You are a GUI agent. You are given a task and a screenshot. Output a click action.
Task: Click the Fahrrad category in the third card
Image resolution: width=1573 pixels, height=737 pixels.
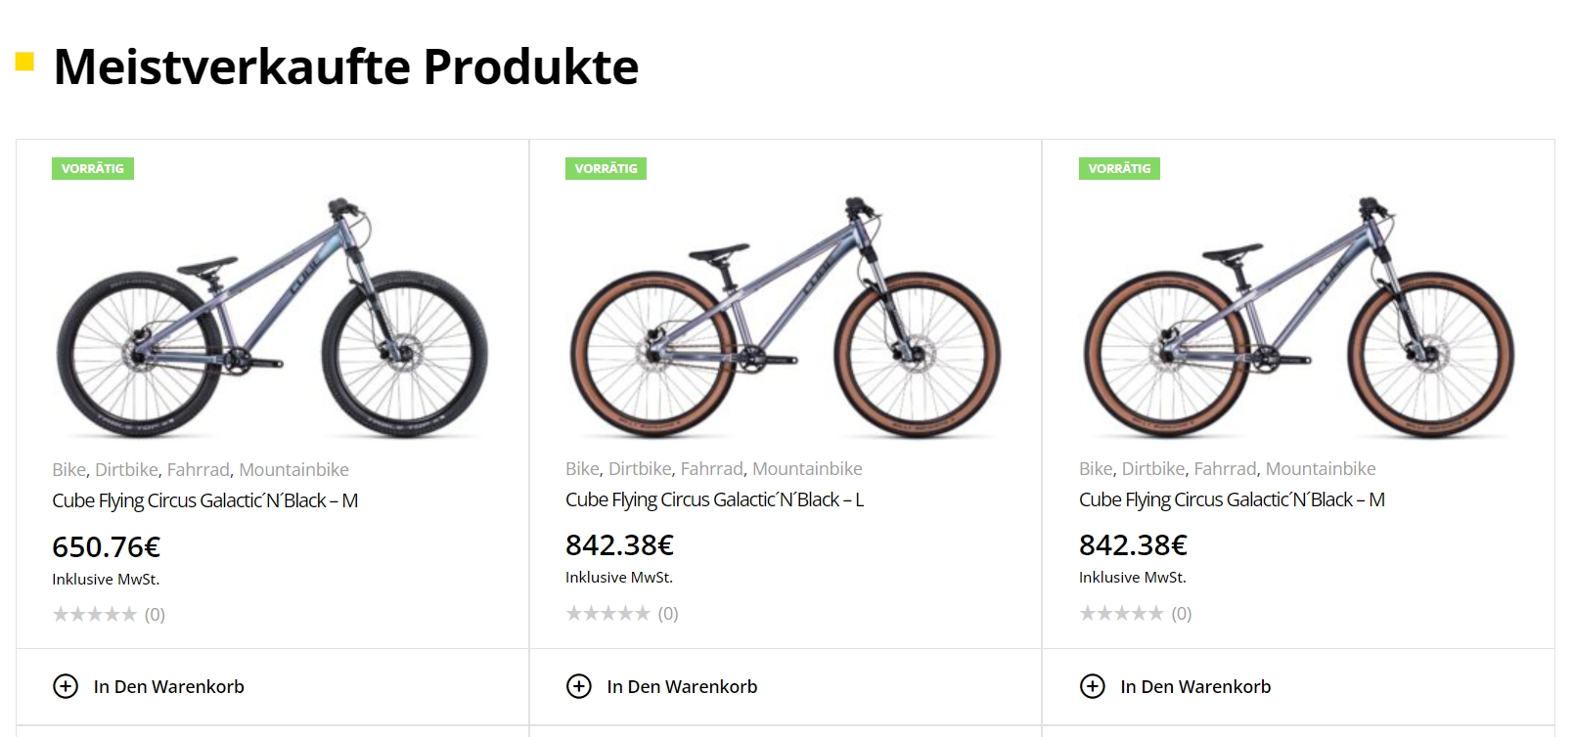1225,468
